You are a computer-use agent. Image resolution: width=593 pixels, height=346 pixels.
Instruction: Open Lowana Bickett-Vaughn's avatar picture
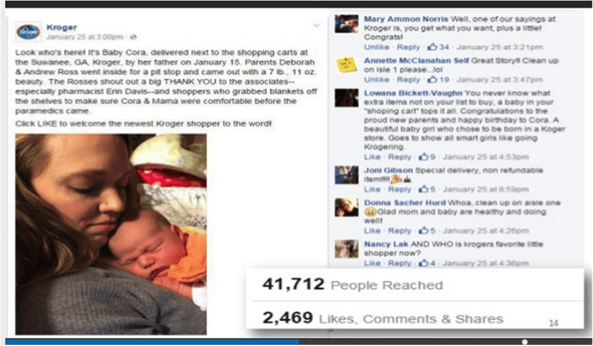pos(346,98)
